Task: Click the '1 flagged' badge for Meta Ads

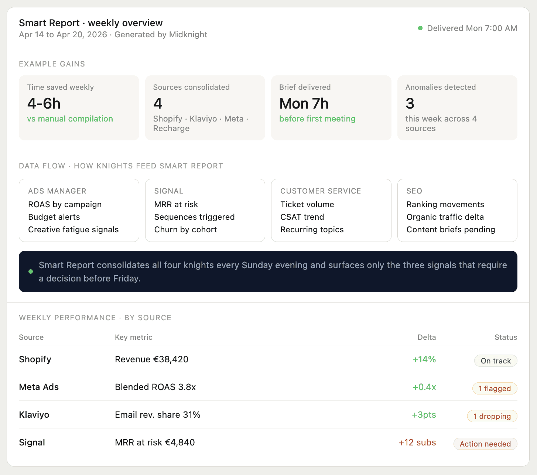Action: click(495, 388)
